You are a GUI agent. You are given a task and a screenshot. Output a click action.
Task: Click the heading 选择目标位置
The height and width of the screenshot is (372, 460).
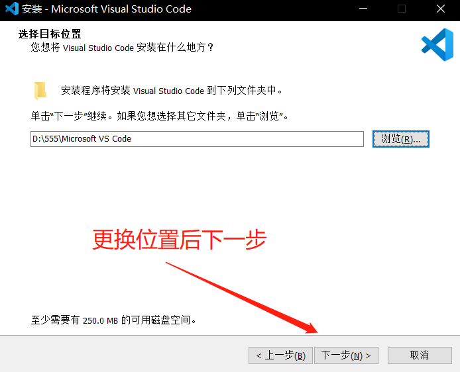50,34
